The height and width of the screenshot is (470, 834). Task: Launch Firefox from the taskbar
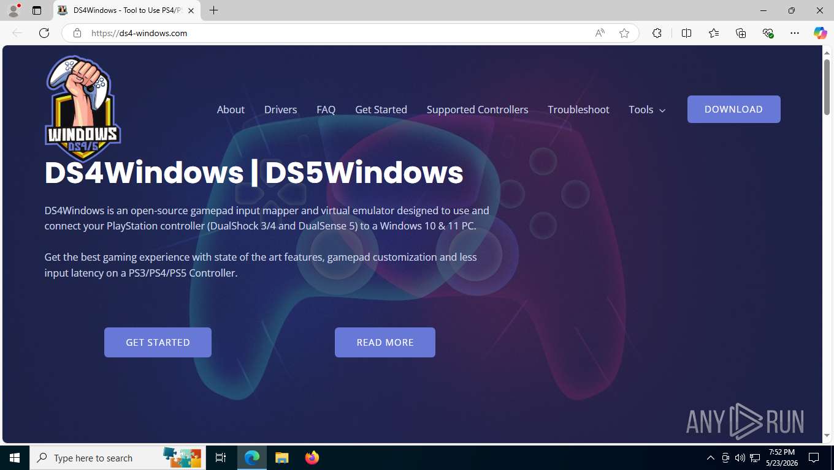(x=312, y=458)
